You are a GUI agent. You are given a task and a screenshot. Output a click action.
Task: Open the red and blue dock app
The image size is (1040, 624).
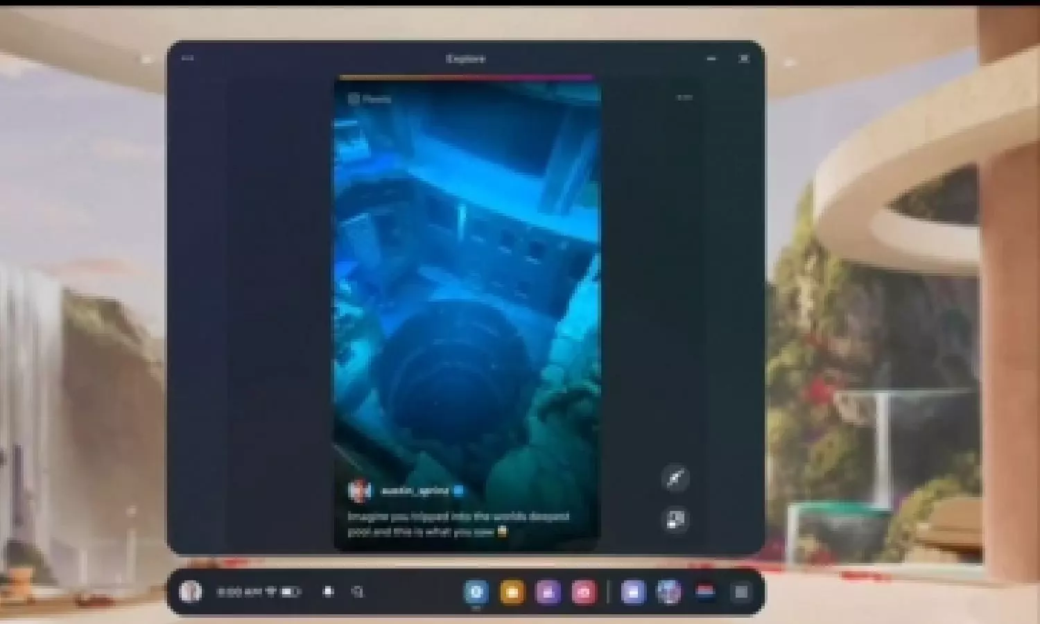(x=705, y=591)
